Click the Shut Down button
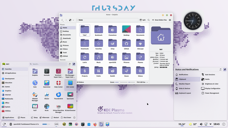The height and width of the screenshot is (128, 228). (x=66, y=118)
